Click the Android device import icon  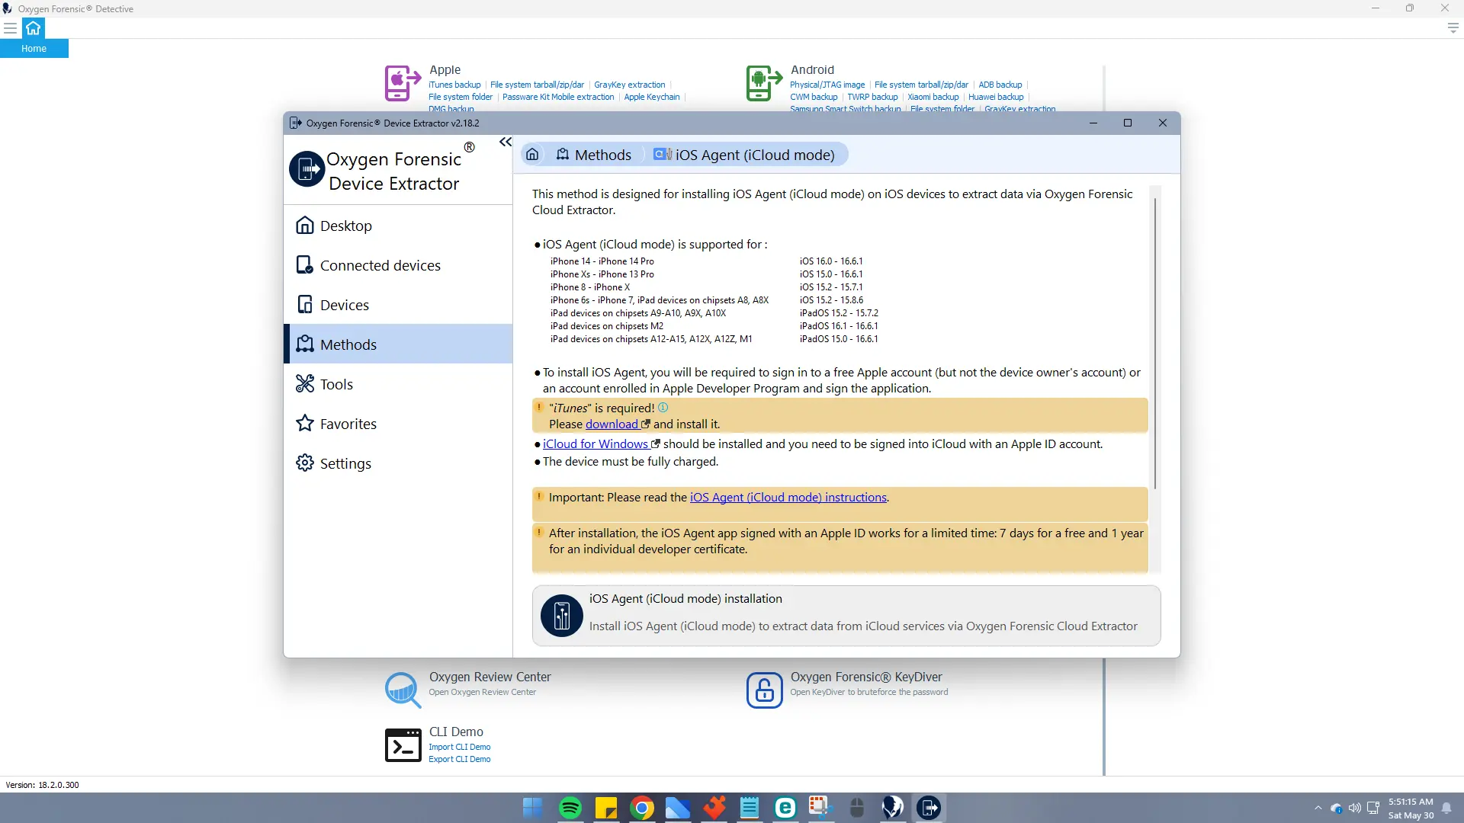pos(764,83)
